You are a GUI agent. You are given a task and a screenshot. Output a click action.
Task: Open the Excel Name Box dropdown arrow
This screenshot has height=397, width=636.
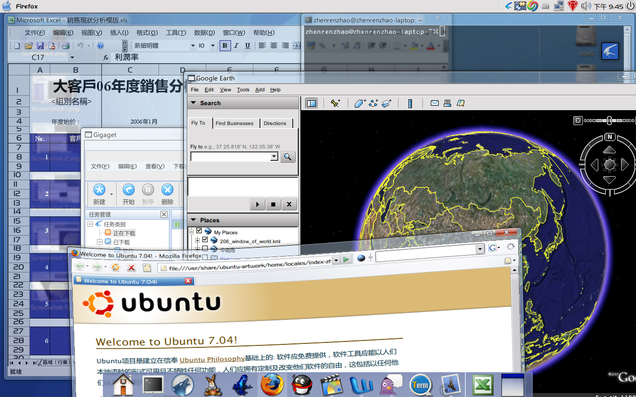[72, 58]
